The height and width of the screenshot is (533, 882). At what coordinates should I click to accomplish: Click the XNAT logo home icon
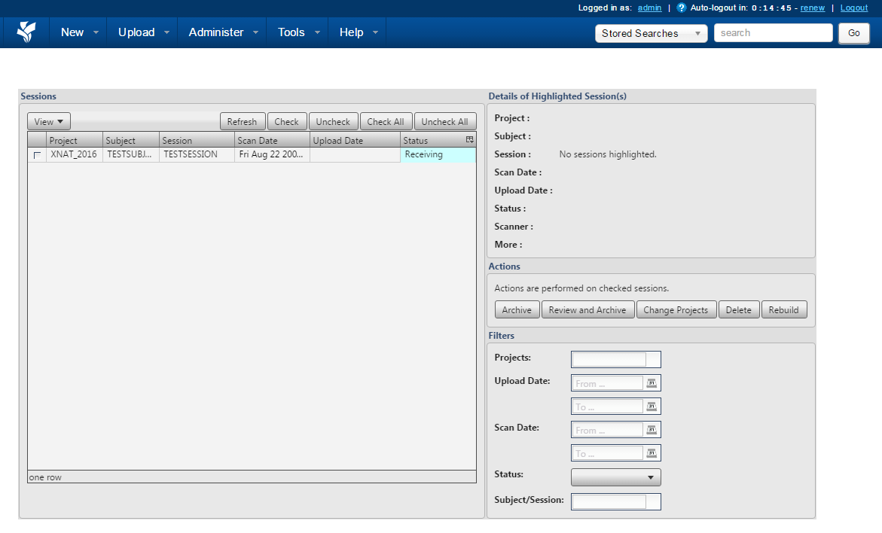click(26, 32)
